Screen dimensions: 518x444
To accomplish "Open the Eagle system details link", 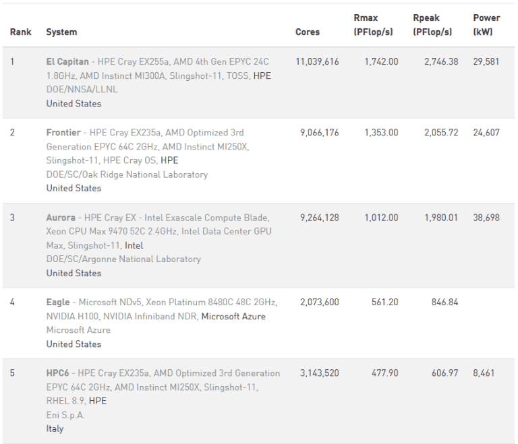I will [x=58, y=303].
